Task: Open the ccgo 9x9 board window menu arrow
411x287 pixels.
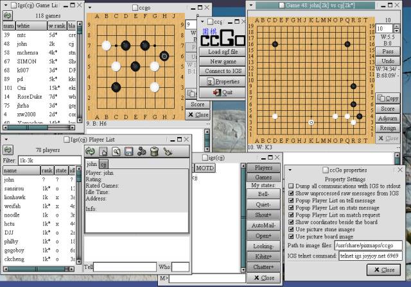Action: (90, 8)
